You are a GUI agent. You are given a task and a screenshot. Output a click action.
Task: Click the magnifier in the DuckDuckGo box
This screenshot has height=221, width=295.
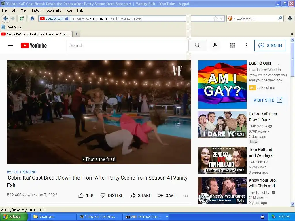tap(280, 18)
